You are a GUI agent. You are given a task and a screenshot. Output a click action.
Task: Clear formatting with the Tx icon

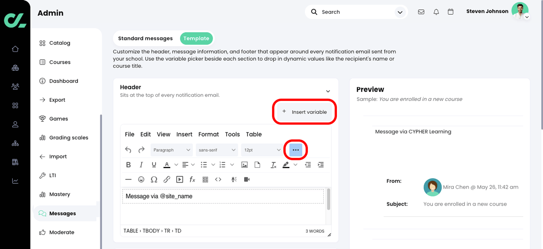pyautogui.click(x=273, y=165)
